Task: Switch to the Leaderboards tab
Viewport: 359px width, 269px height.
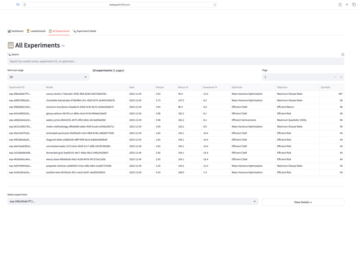Action: [36, 31]
